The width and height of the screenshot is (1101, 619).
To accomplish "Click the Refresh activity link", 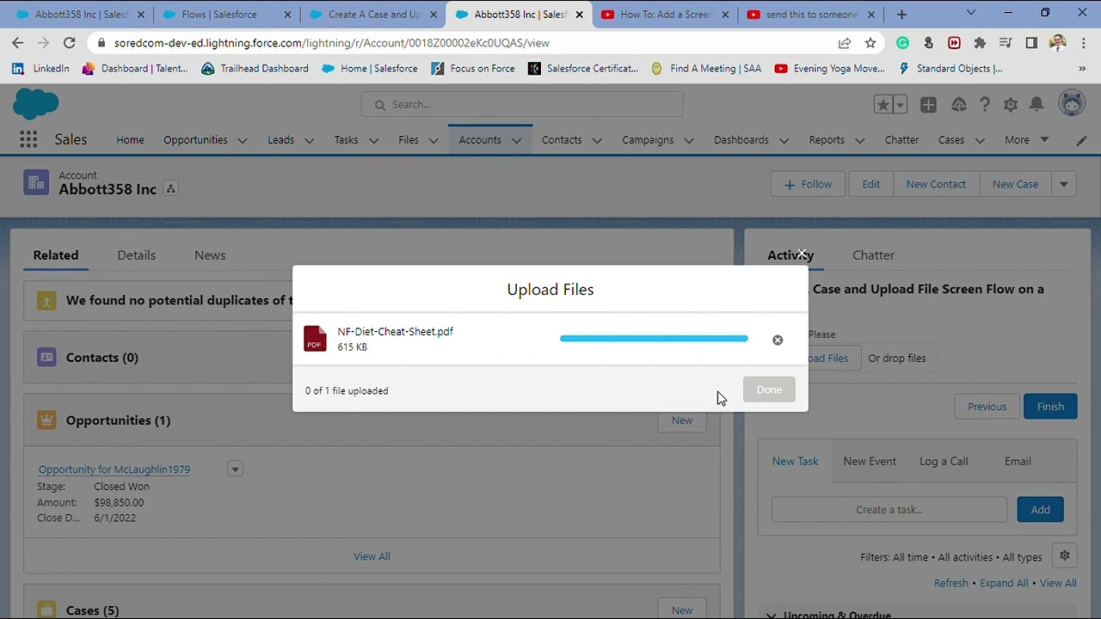I will click(950, 583).
